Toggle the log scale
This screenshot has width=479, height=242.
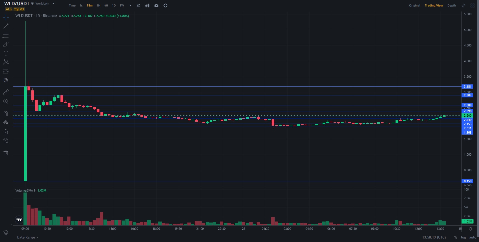point(463,237)
